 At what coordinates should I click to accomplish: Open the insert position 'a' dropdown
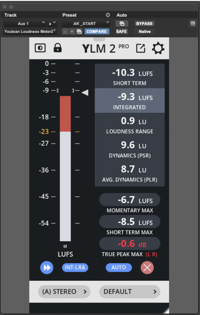point(52,24)
